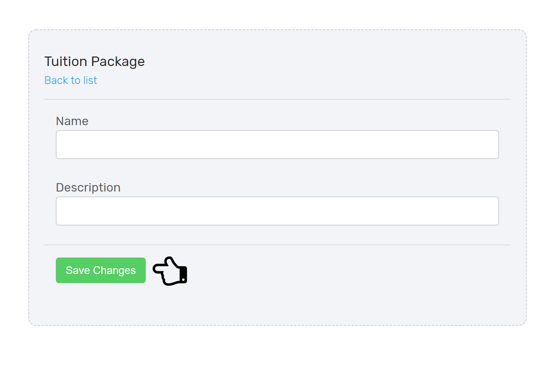Open the Back to list link
This screenshot has width=558, height=372.
pyautogui.click(x=71, y=80)
